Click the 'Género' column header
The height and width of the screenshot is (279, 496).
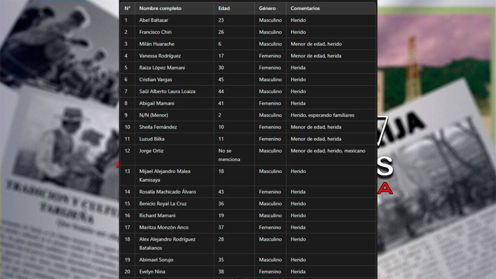[267, 8]
